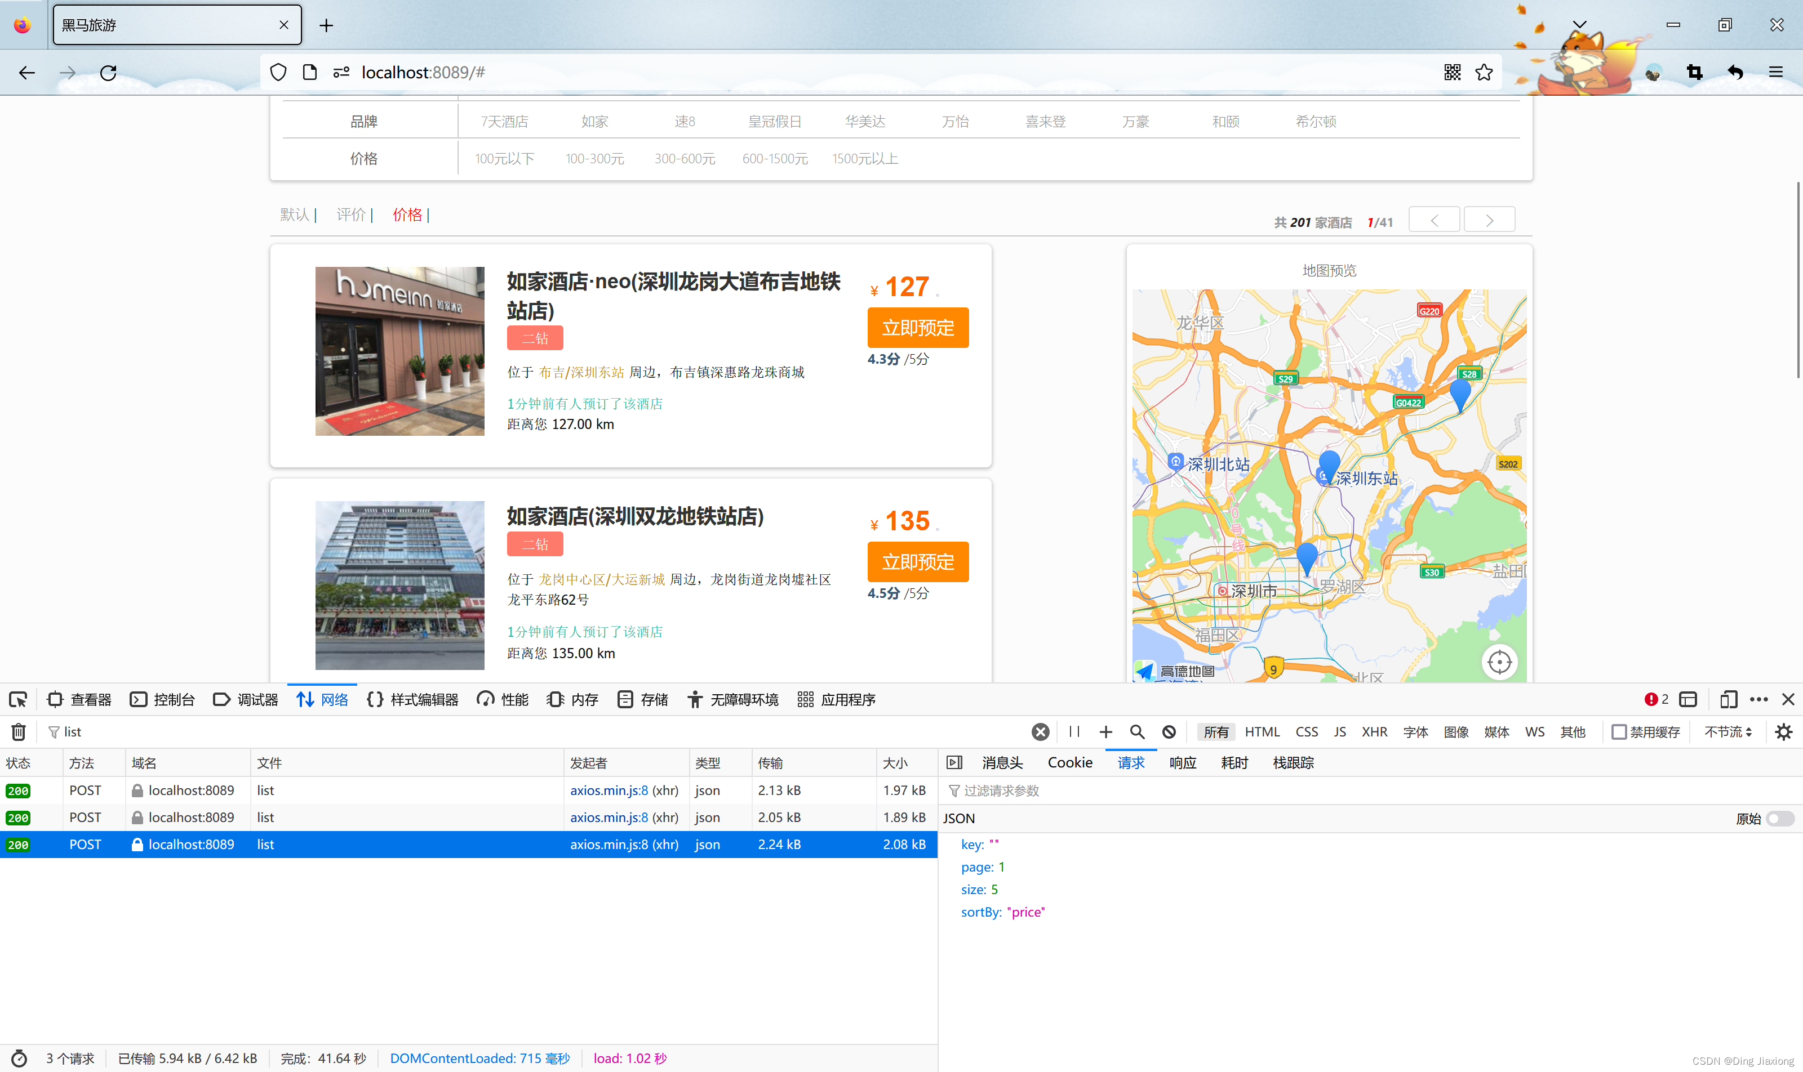The height and width of the screenshot is (1072, 1803).
Task: Toggle the 原始 raw JSON switch
Action: point(1780,819)
